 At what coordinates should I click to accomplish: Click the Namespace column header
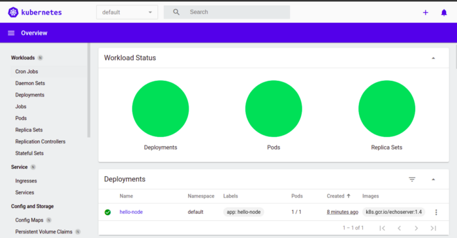201,196
